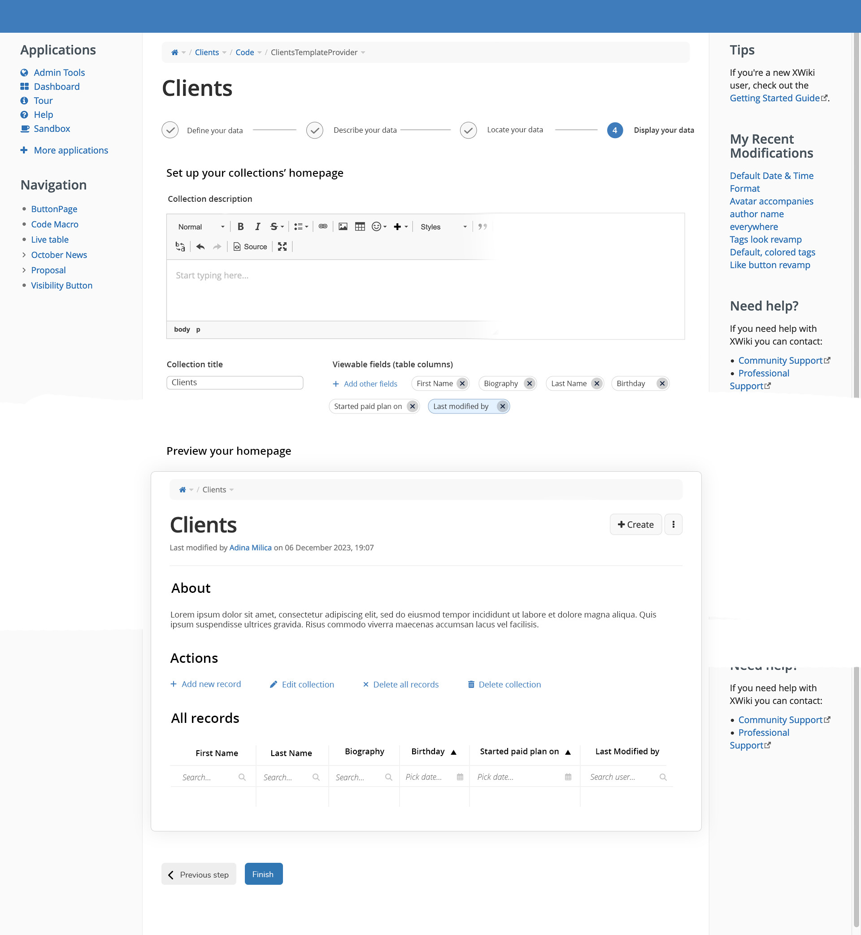Click the Finish button
The image size is (861, 935).
point(263,874)
